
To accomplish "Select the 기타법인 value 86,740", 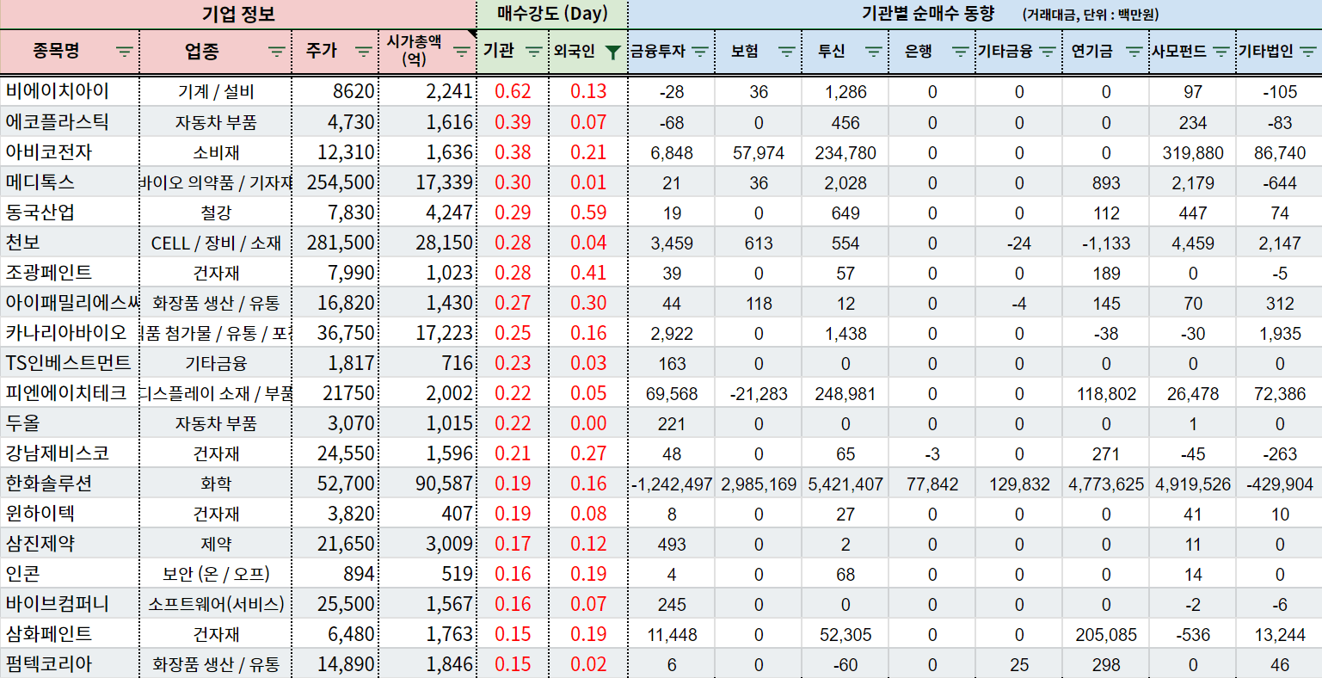I will click(1280, 152).
